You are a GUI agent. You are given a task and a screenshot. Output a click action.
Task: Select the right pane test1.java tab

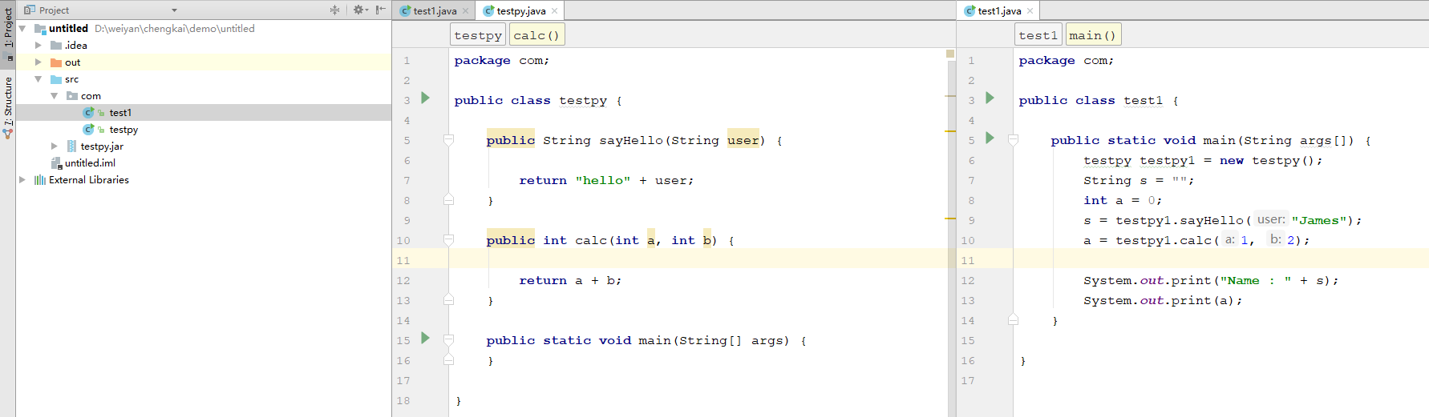[x=998, y=11]
